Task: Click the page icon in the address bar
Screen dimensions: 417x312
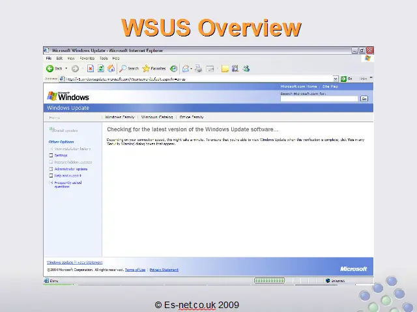Action: click(x=63, y=79)
